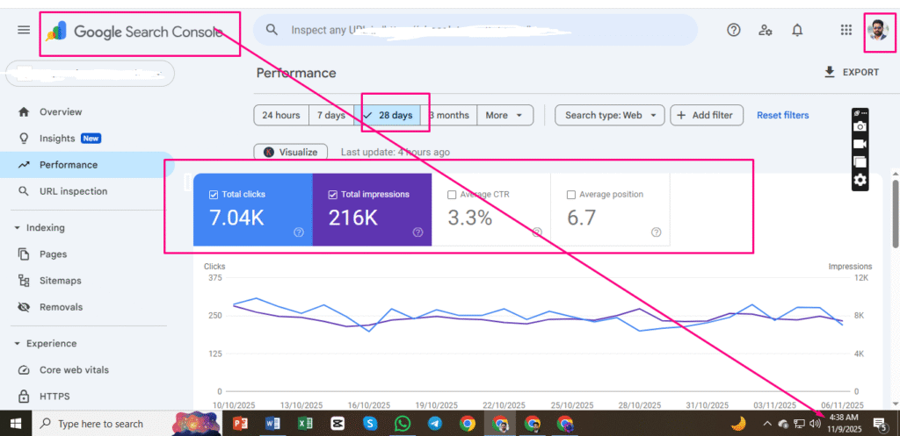Open Telegram from the taskbar

tap(435, 424)
